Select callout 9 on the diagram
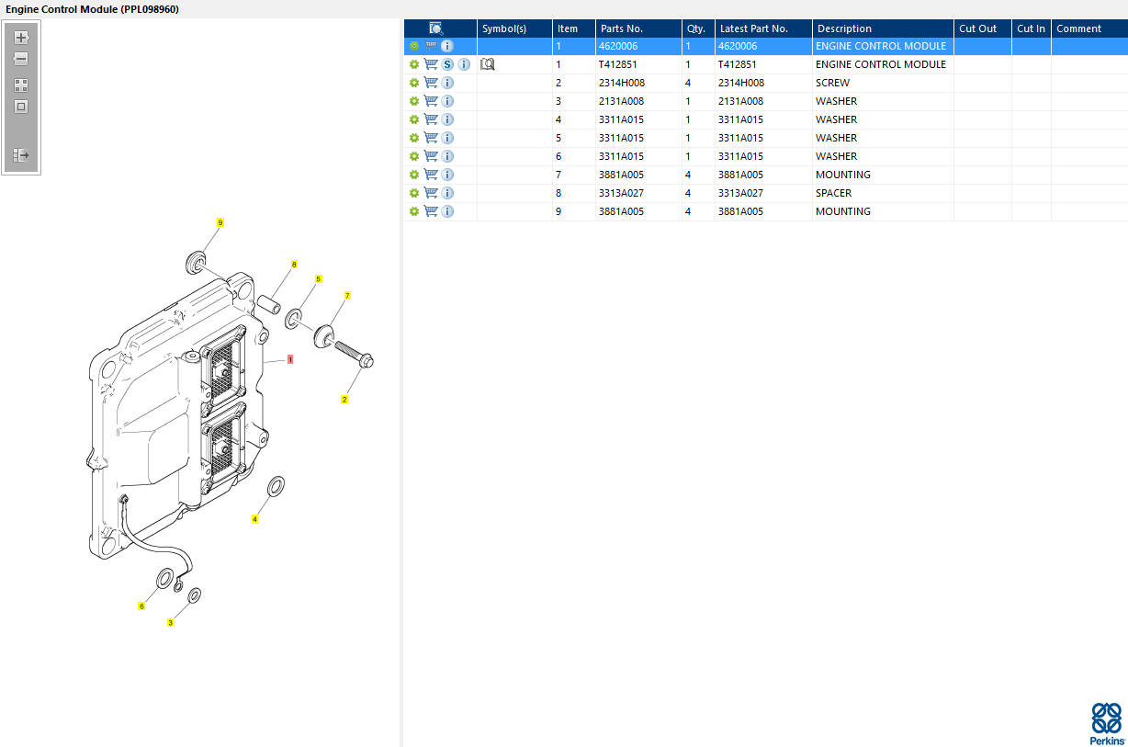This screenshot has width=1128, height=747. tap(220, 222)
